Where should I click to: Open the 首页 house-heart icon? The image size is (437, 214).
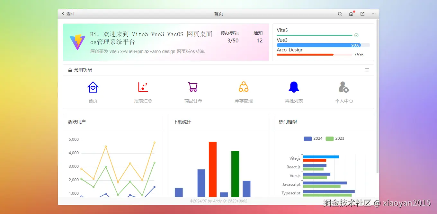point(93,87)
